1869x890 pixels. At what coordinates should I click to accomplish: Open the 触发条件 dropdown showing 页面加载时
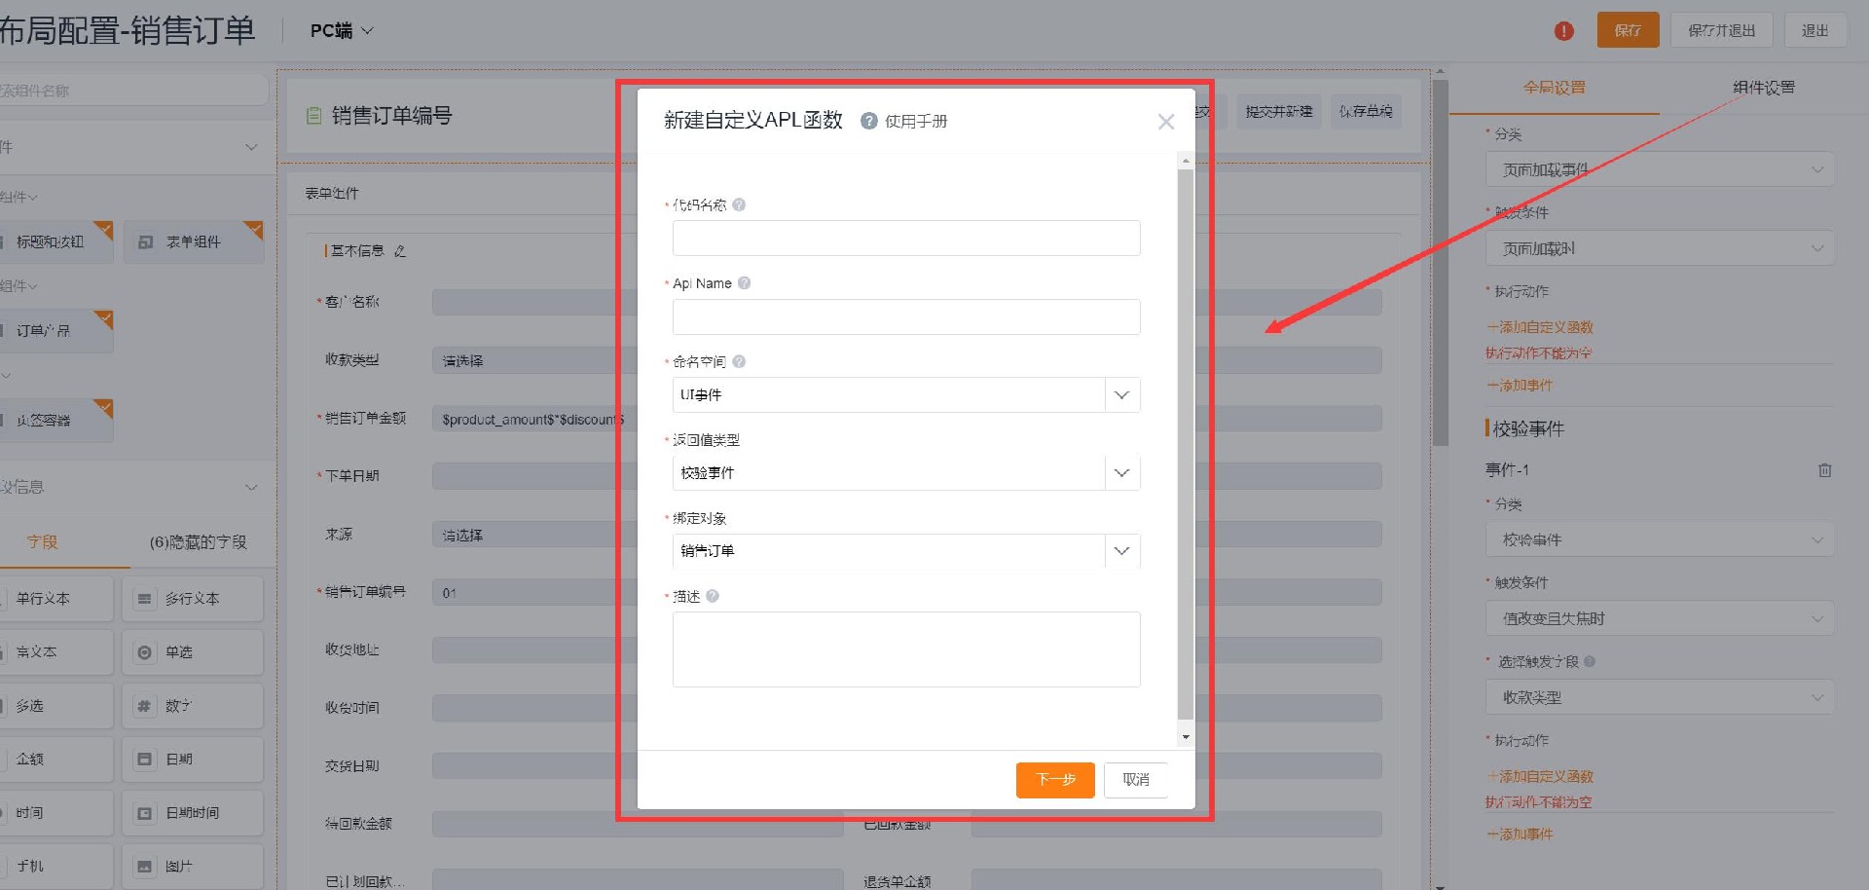point(1661,248)
